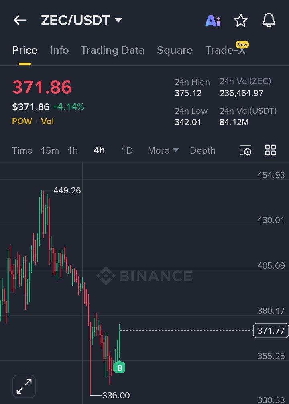Tap the Vol tag
This screenshot has width=289, height=404.
click(47, 121)
